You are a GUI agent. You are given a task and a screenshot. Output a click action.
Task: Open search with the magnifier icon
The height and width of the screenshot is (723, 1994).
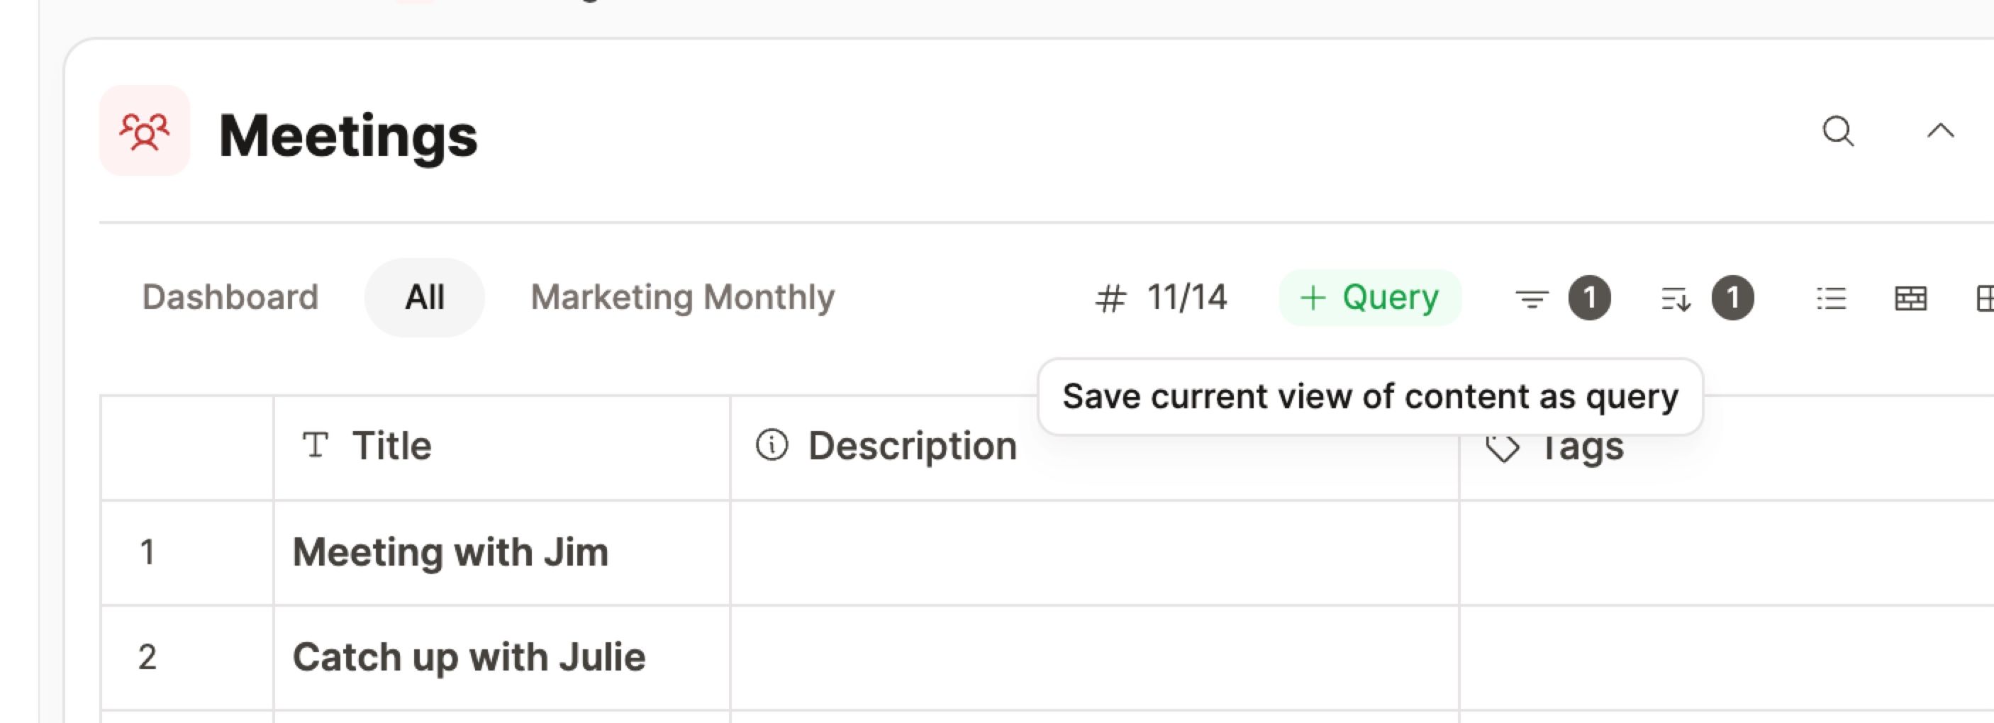click(1837, 132)
